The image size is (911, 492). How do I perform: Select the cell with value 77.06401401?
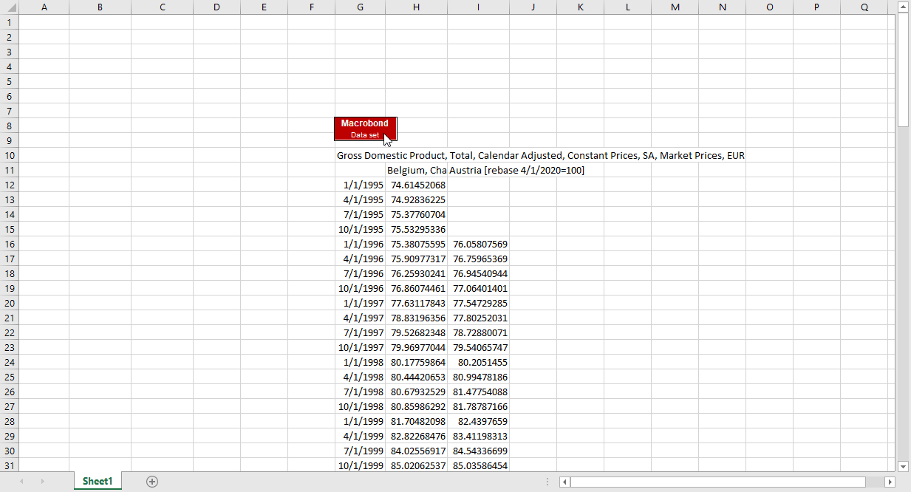tap(478, 288)
